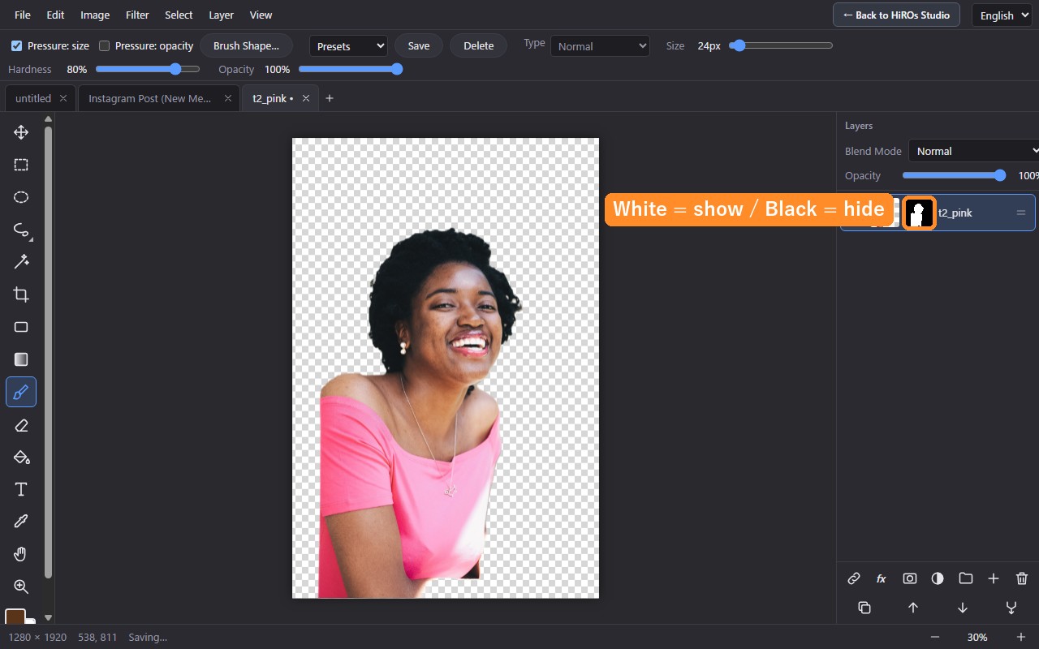Select the Rectangle shape tool
This screenshot has width=1039, height=649.
tap(21, 327)
